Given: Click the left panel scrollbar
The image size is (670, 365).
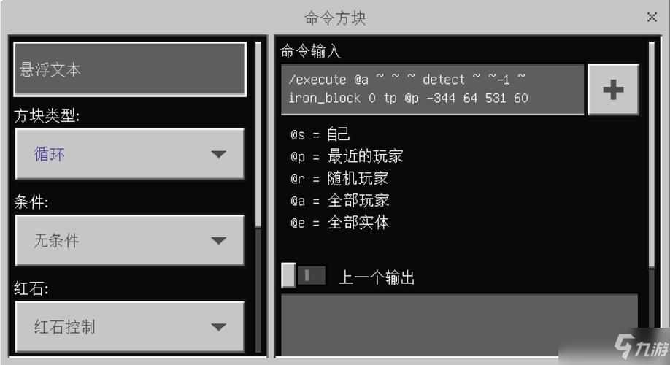Looking at the screenshot, I should tap(258, 134).
